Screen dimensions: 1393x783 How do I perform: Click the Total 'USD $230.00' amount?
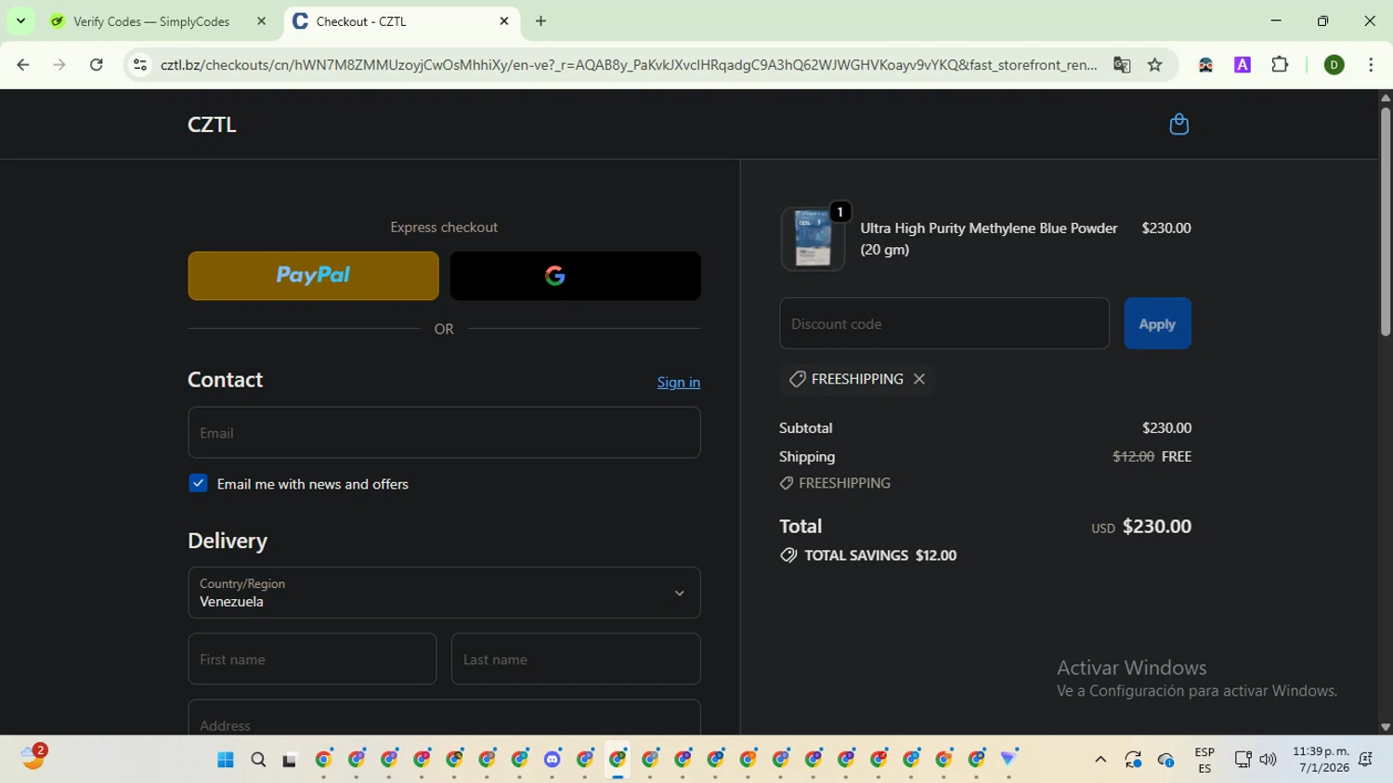(1141, 527)
